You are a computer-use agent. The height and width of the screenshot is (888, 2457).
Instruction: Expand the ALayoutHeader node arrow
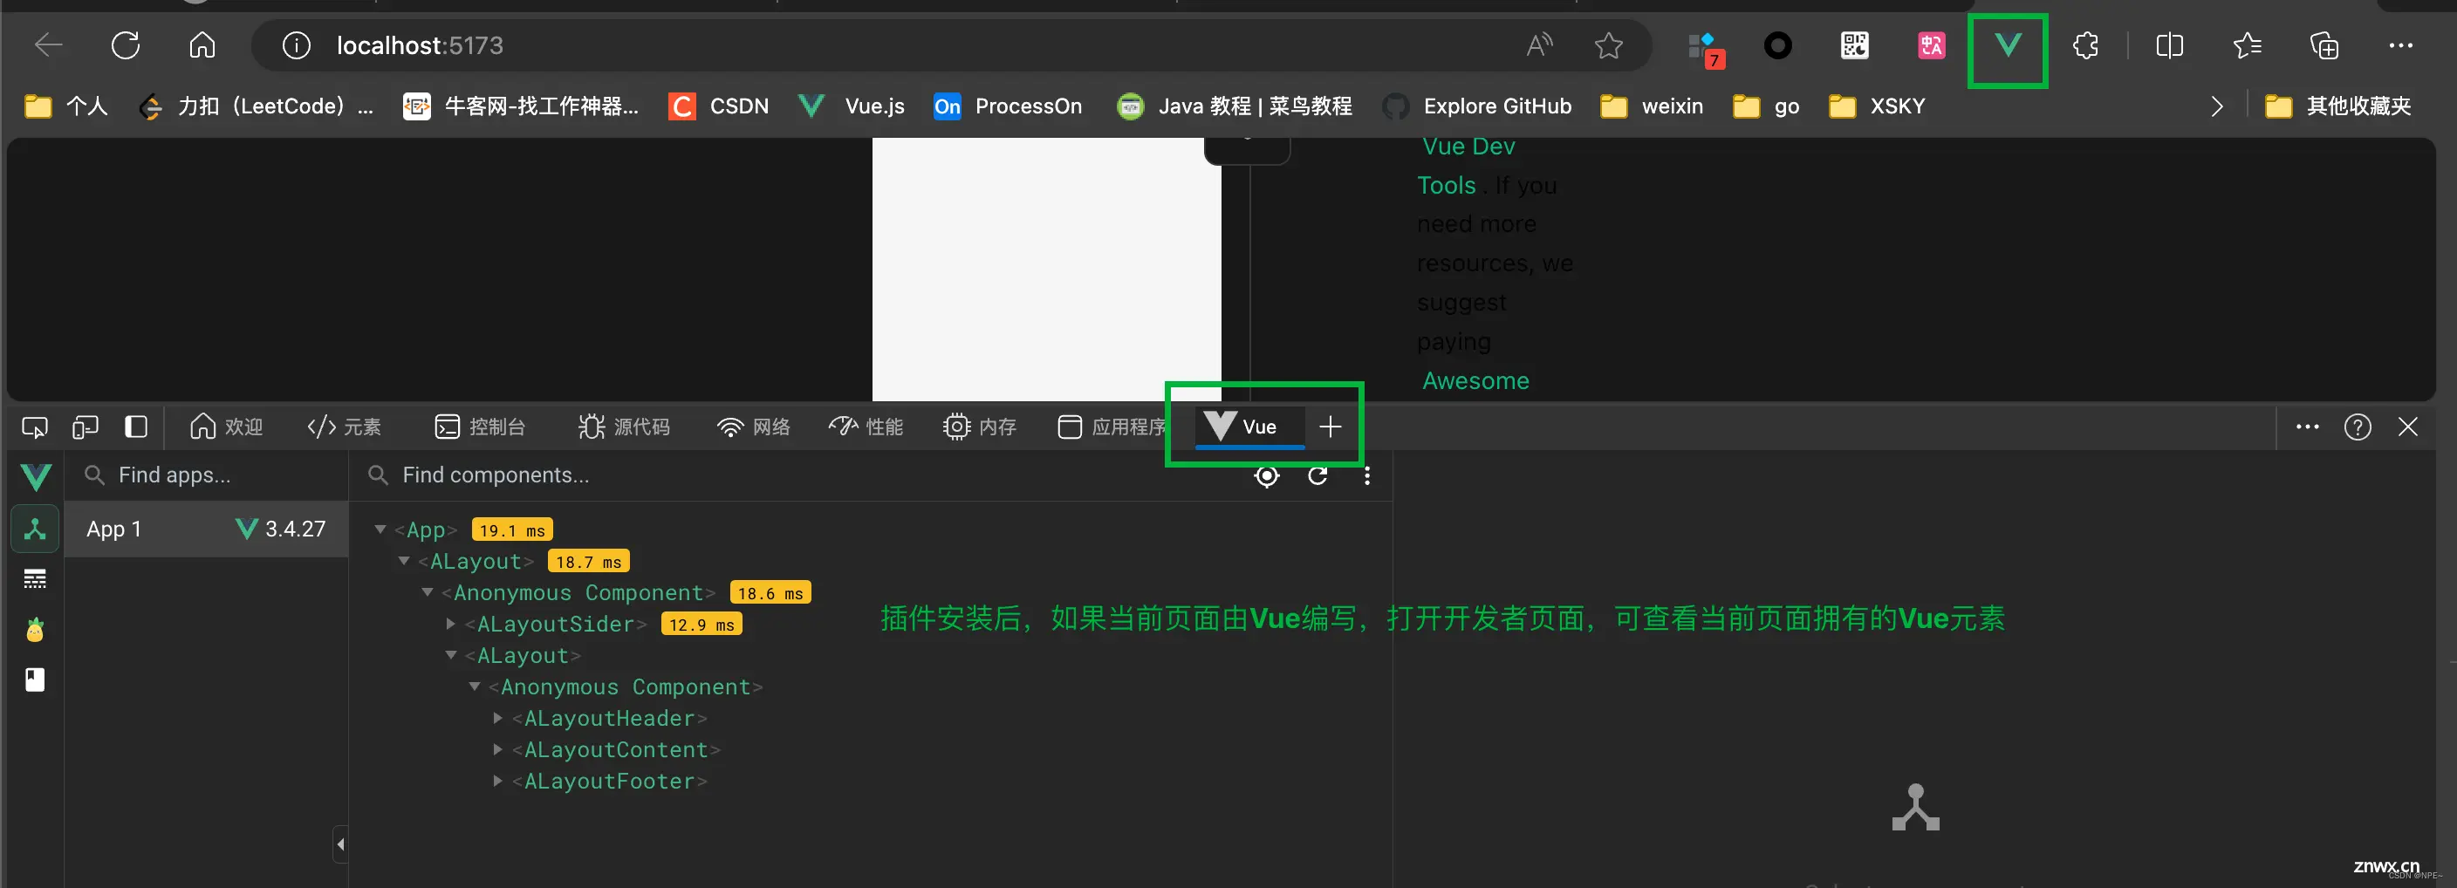click(497, 718)
